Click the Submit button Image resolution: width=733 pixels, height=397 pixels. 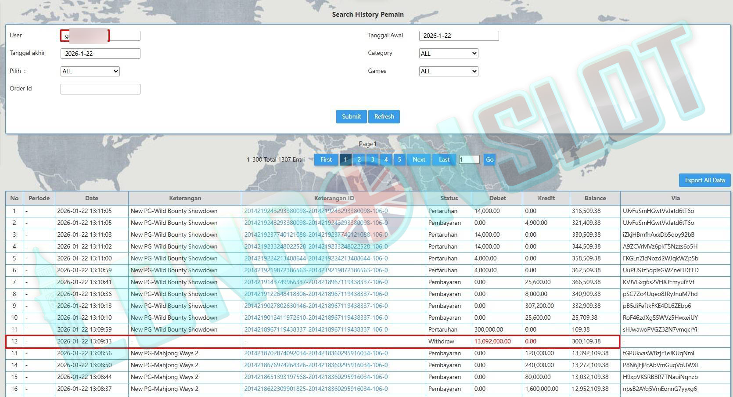[351, 116]
